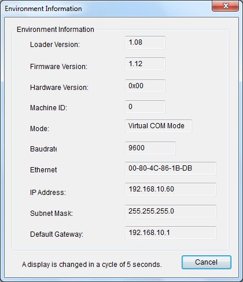This screenshot has width=243, height=282.
Task: Click the Default Gateway label
Action: pyautogui.click(x=57, y=234)
